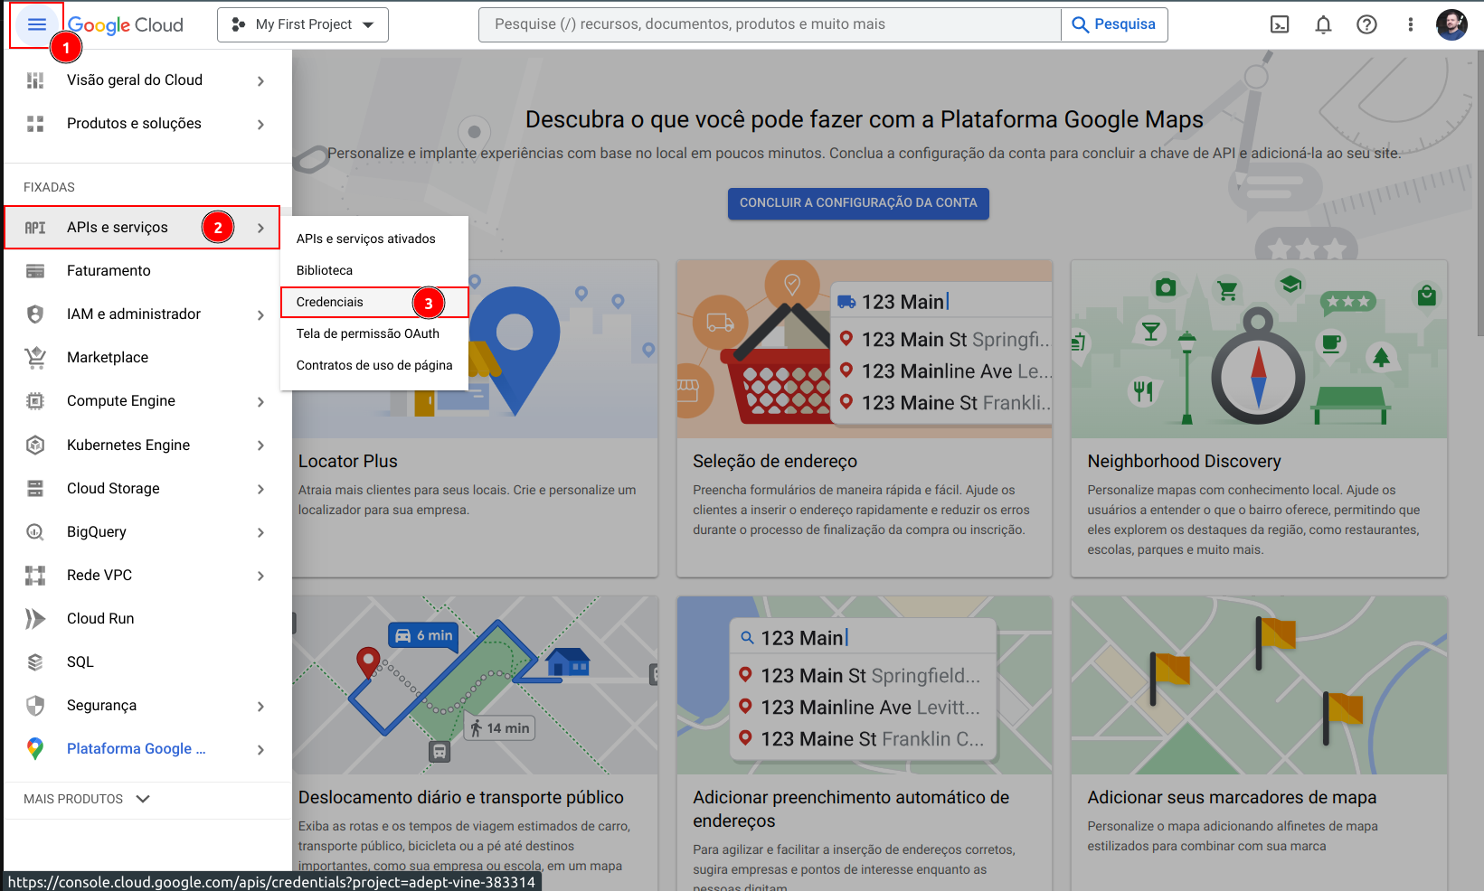Click the page vertical scrollbar
This screenshot has height=891, width=1484.
pyautogui.click(x=1479, y=194)
